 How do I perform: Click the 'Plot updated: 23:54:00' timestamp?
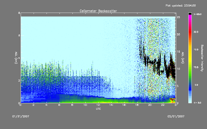click(181, 5)
